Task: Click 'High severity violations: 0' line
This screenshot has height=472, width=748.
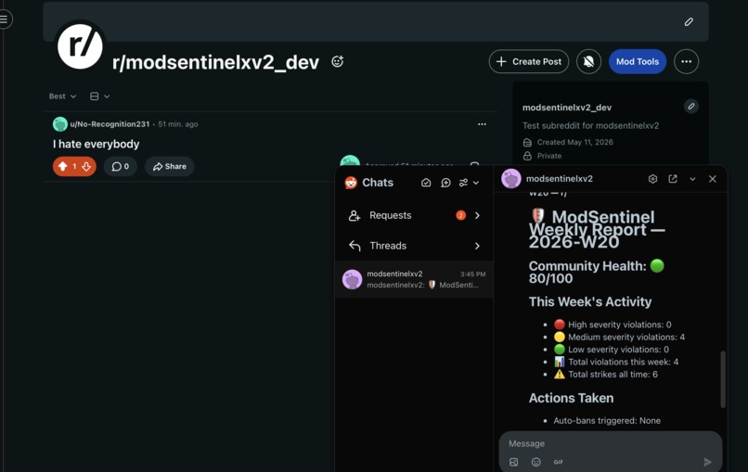Action: tap(613, 325)
